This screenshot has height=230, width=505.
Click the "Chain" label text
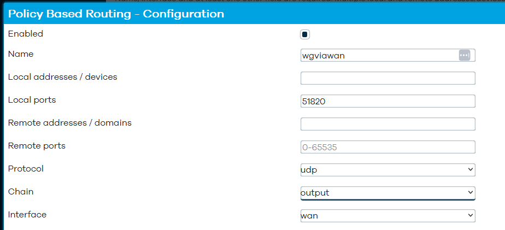21,191
